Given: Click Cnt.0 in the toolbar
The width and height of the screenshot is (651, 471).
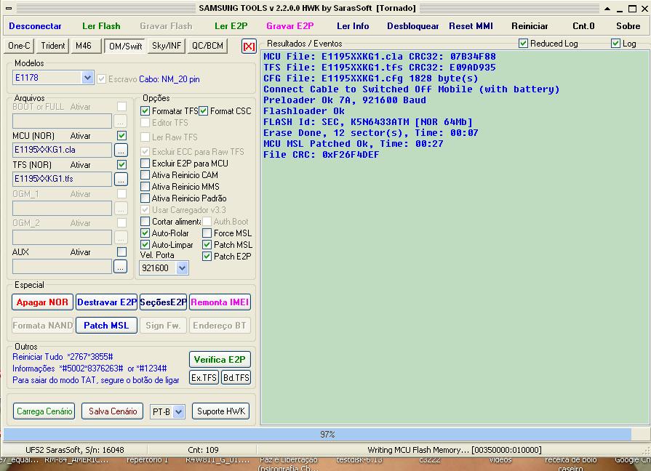Looking at the screenshot, I should pos(583,26).
